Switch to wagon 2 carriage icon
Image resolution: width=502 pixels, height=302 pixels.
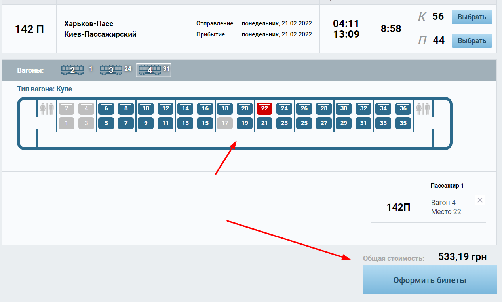tap(72, 69)
